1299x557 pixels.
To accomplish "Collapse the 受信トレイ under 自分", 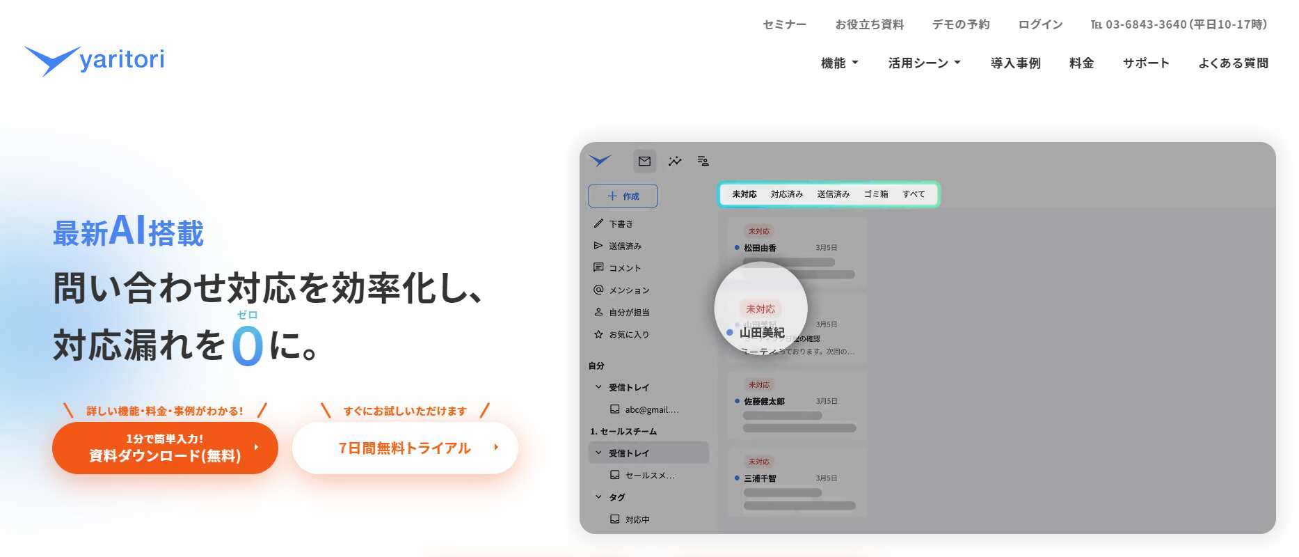I will pos(598,387).
